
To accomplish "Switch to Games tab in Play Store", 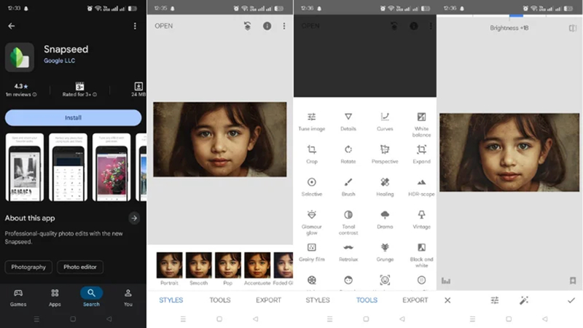I will click(17, 298).
